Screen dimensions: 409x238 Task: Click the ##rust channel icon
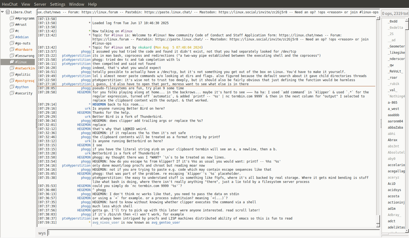click(12, 24)
